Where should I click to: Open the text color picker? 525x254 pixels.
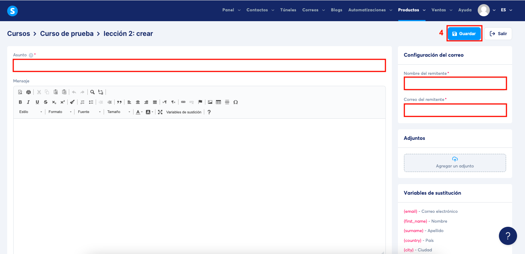tap(138, 112)
